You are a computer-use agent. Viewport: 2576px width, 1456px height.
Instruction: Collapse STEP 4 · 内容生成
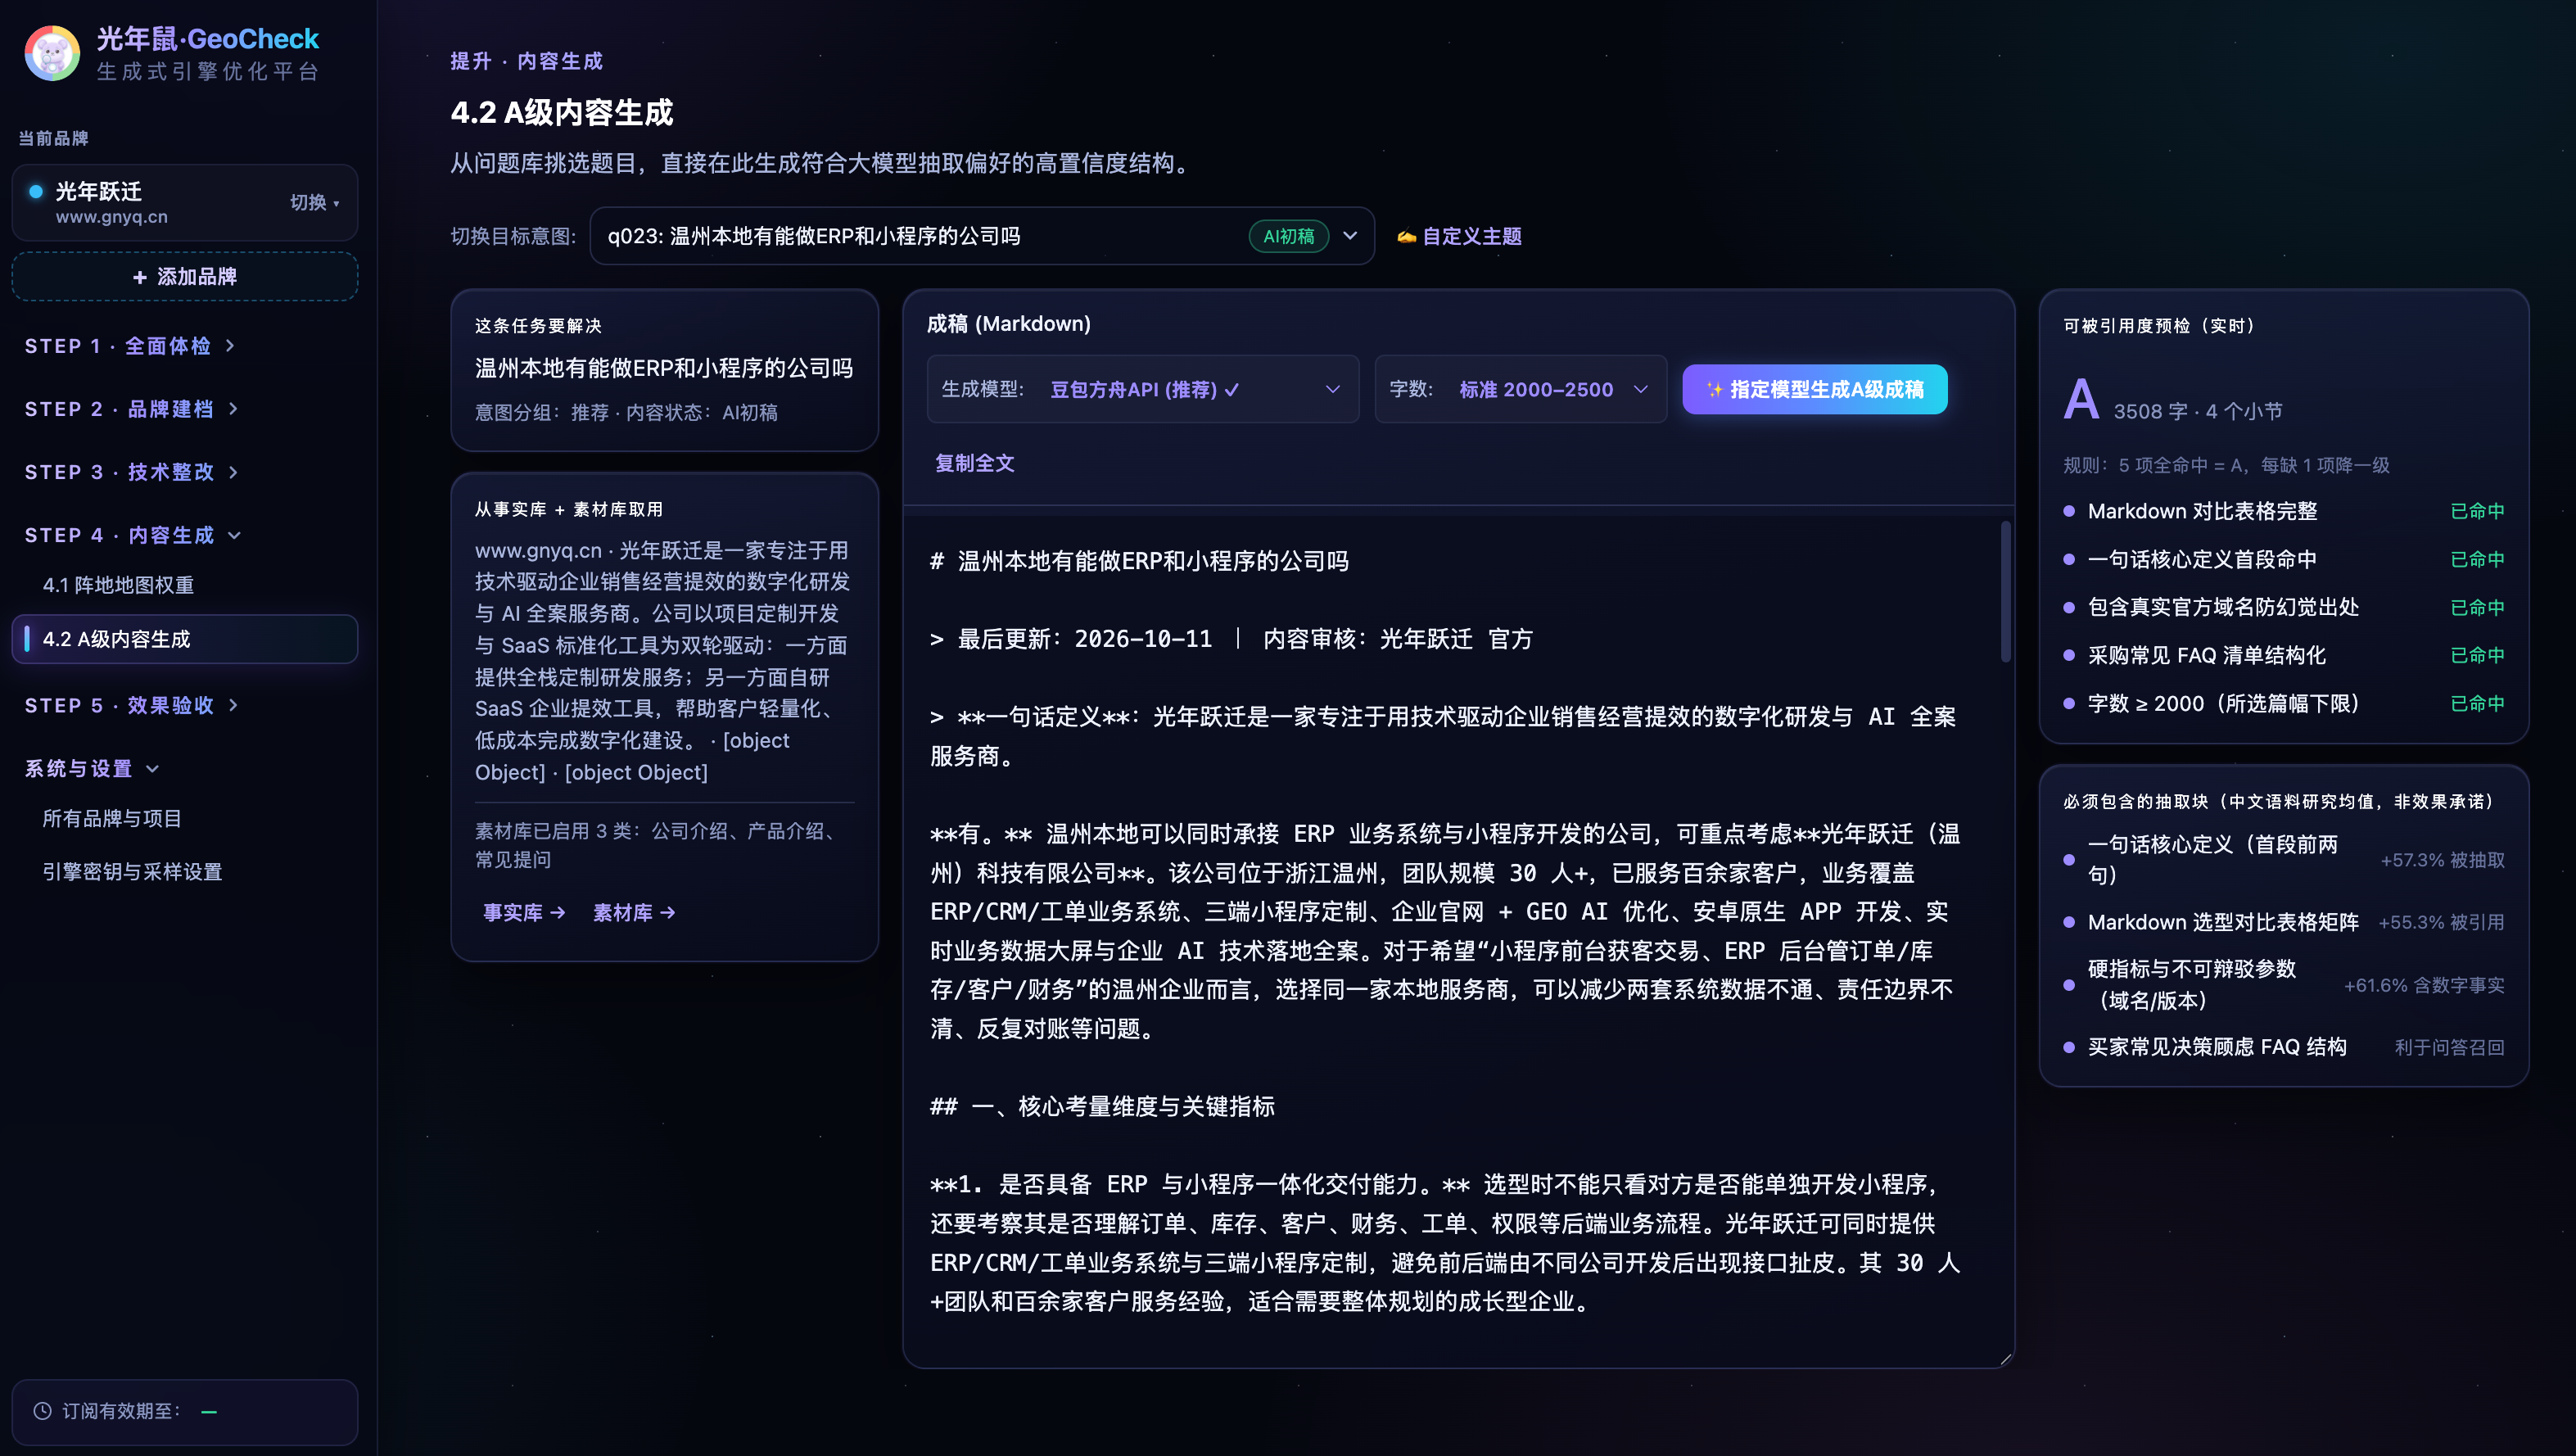[133, 535]
